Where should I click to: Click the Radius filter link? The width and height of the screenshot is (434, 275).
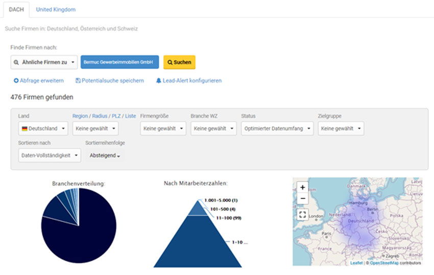[x=100, y=116]
